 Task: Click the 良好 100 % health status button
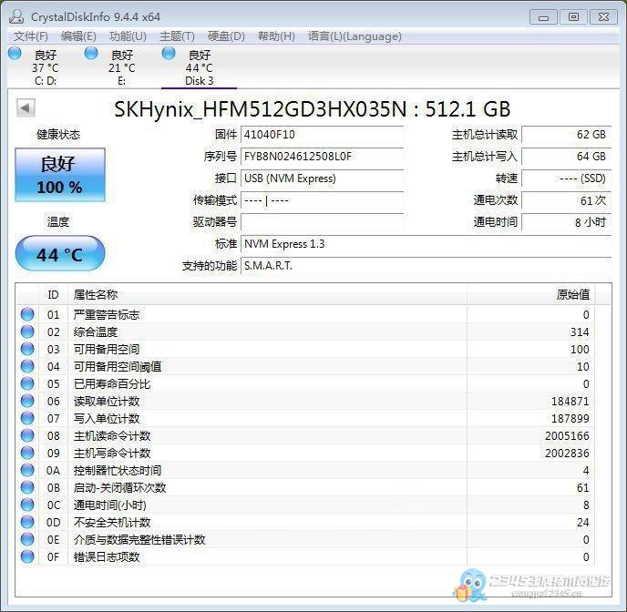coord(60,175)
